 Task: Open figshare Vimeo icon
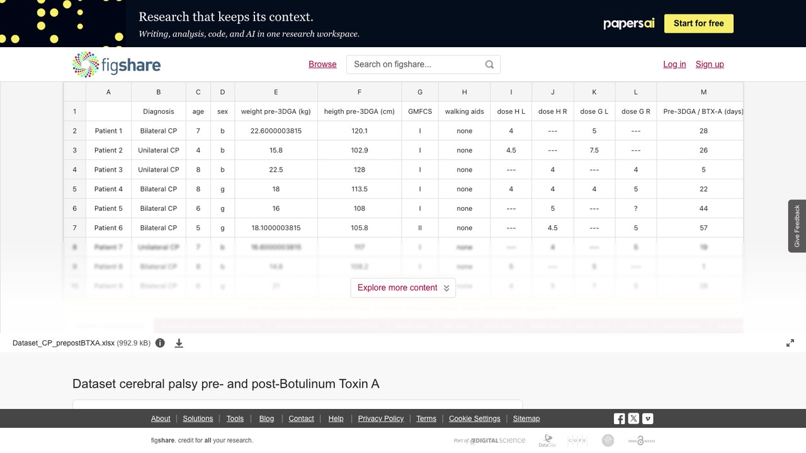[x=647, y=418]
